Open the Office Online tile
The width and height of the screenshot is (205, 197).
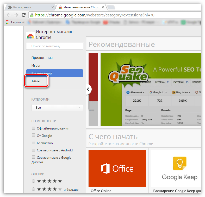point(117,169)
